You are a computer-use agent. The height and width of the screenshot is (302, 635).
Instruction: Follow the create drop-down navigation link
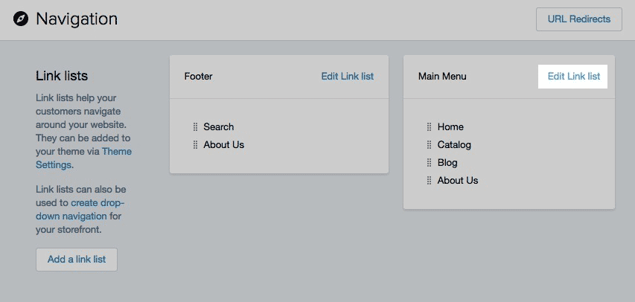tap(80, 209)
